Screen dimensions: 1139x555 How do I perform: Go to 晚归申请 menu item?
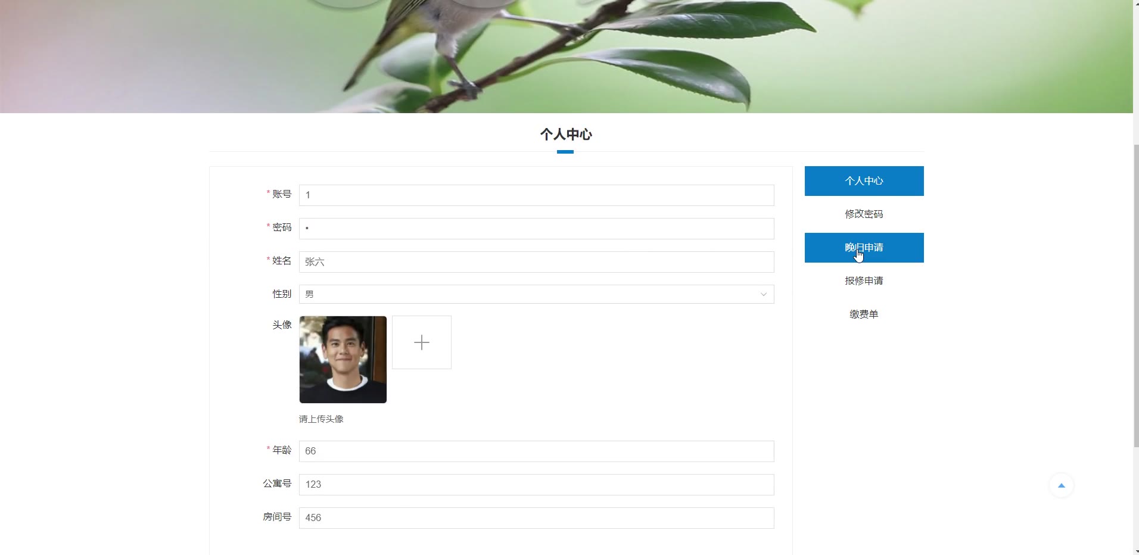pos(864,248)
